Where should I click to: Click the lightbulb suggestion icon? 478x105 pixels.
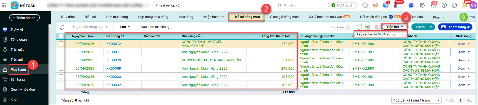tap(463, 17)
